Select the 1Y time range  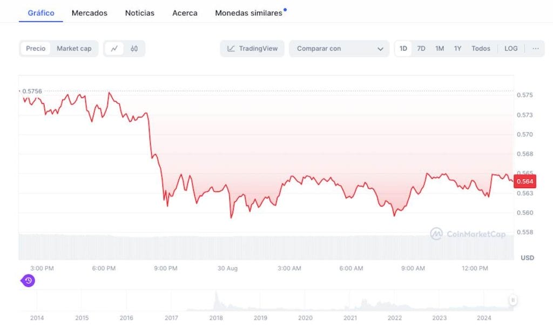pos(457,49)
